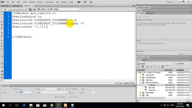Expand Files panel to show local and remote
Image resolution: width=192 pixels, height=108 pixels.
(167, 67)
